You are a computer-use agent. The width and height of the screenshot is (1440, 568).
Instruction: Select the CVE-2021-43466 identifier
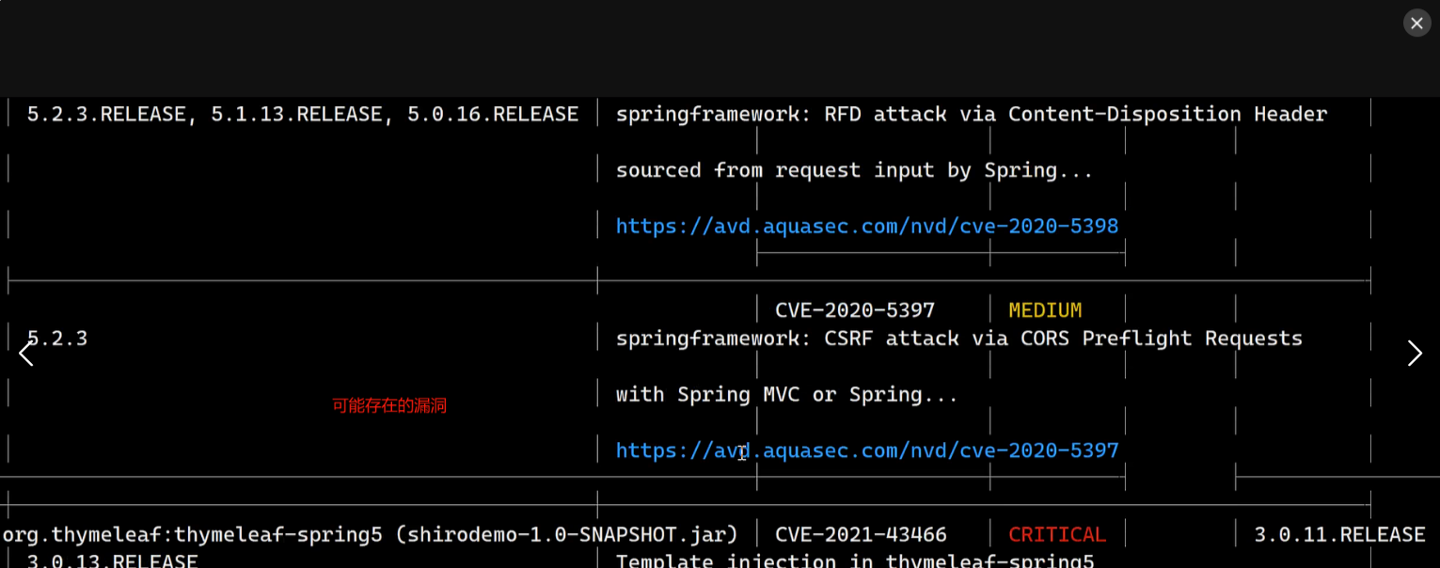pos(861,535)
